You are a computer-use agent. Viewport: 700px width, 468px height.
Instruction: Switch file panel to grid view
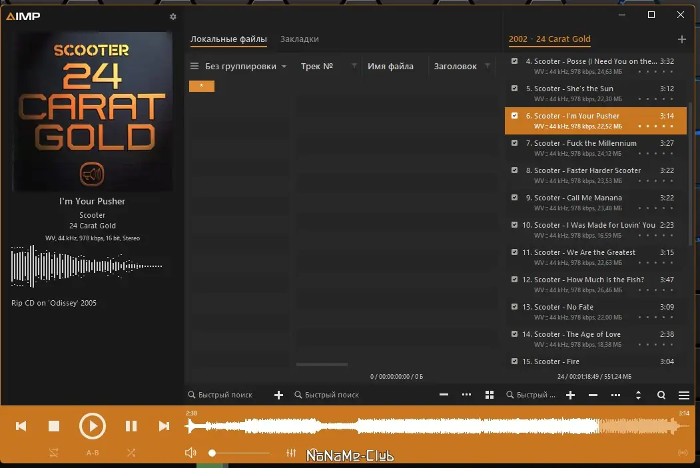490,395
